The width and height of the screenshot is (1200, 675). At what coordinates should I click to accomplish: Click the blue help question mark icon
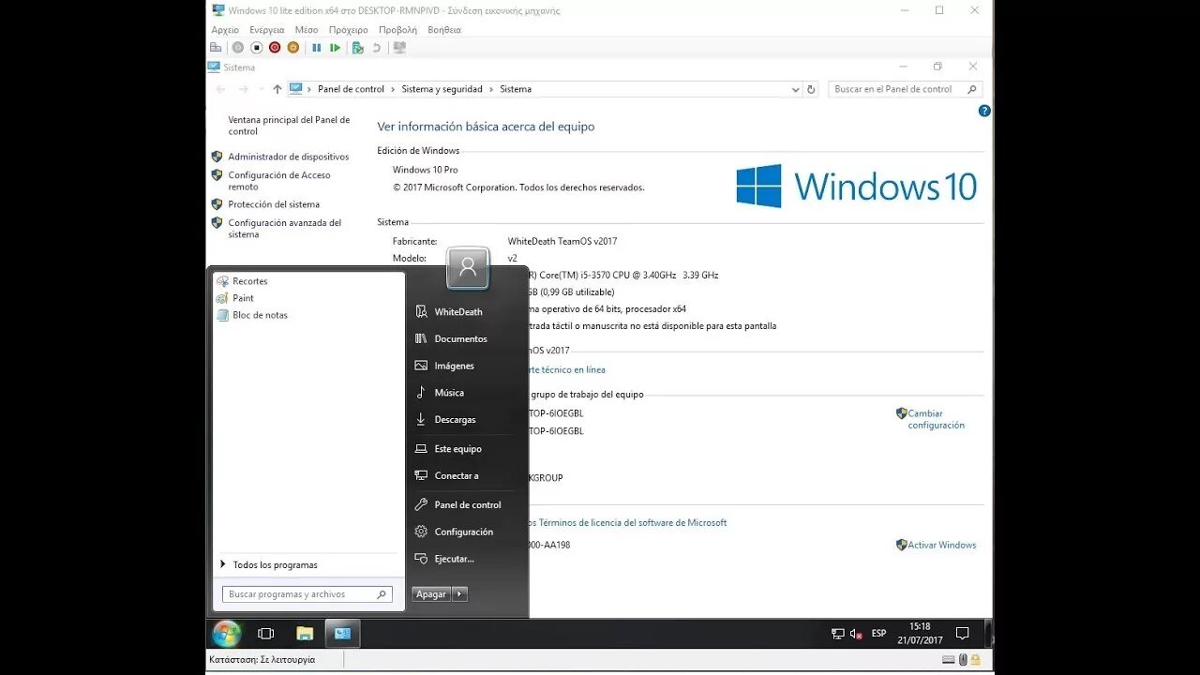click(984, 111)
